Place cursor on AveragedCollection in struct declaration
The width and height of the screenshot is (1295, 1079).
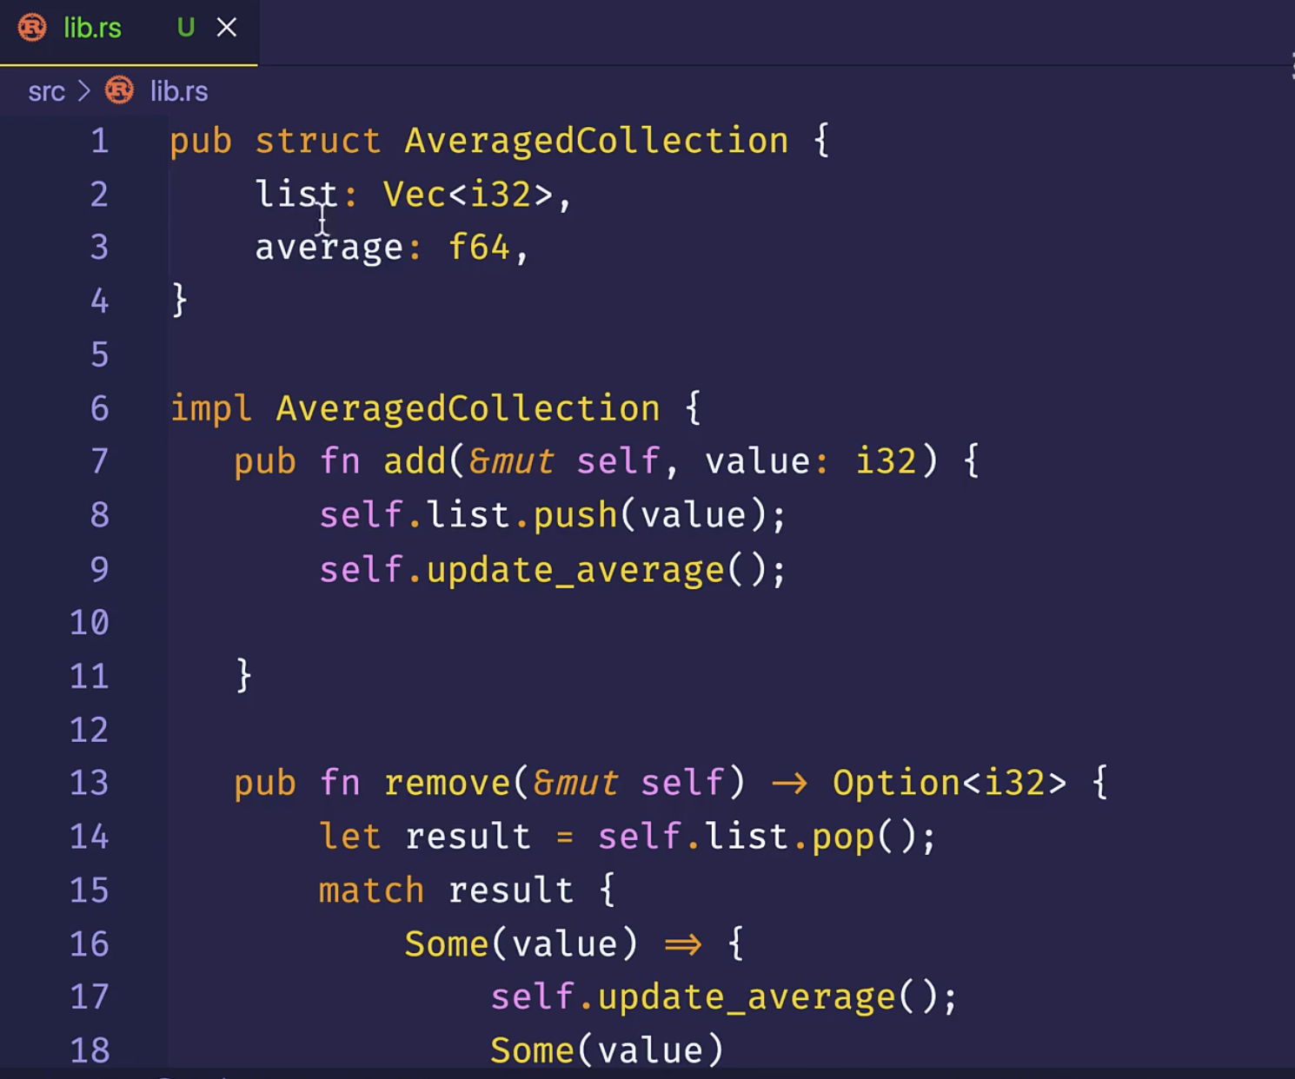point(596,141)
